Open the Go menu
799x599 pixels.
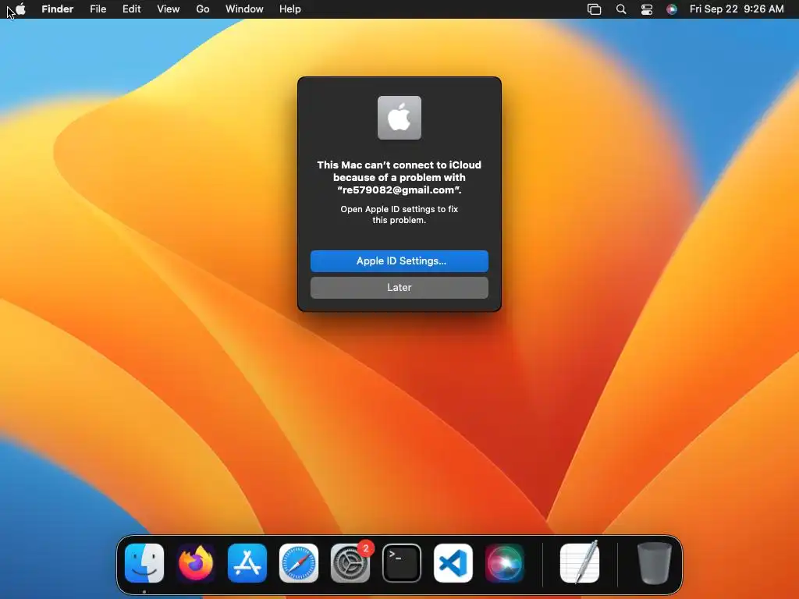[x=203, y=9]
